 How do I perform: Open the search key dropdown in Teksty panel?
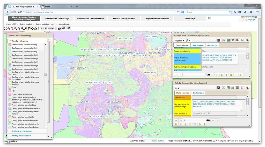(x=177, y=88)
